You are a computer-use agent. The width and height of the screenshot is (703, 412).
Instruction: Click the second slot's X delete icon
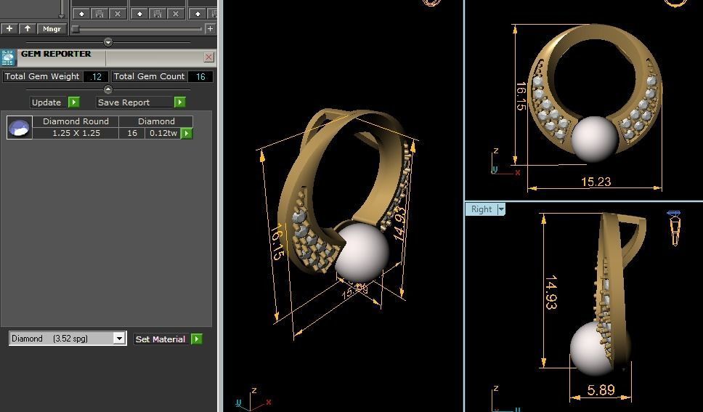[176, 14]
